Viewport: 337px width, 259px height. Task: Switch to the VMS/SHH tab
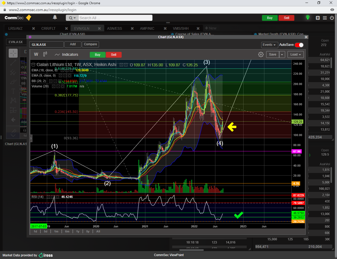point(181,28)
